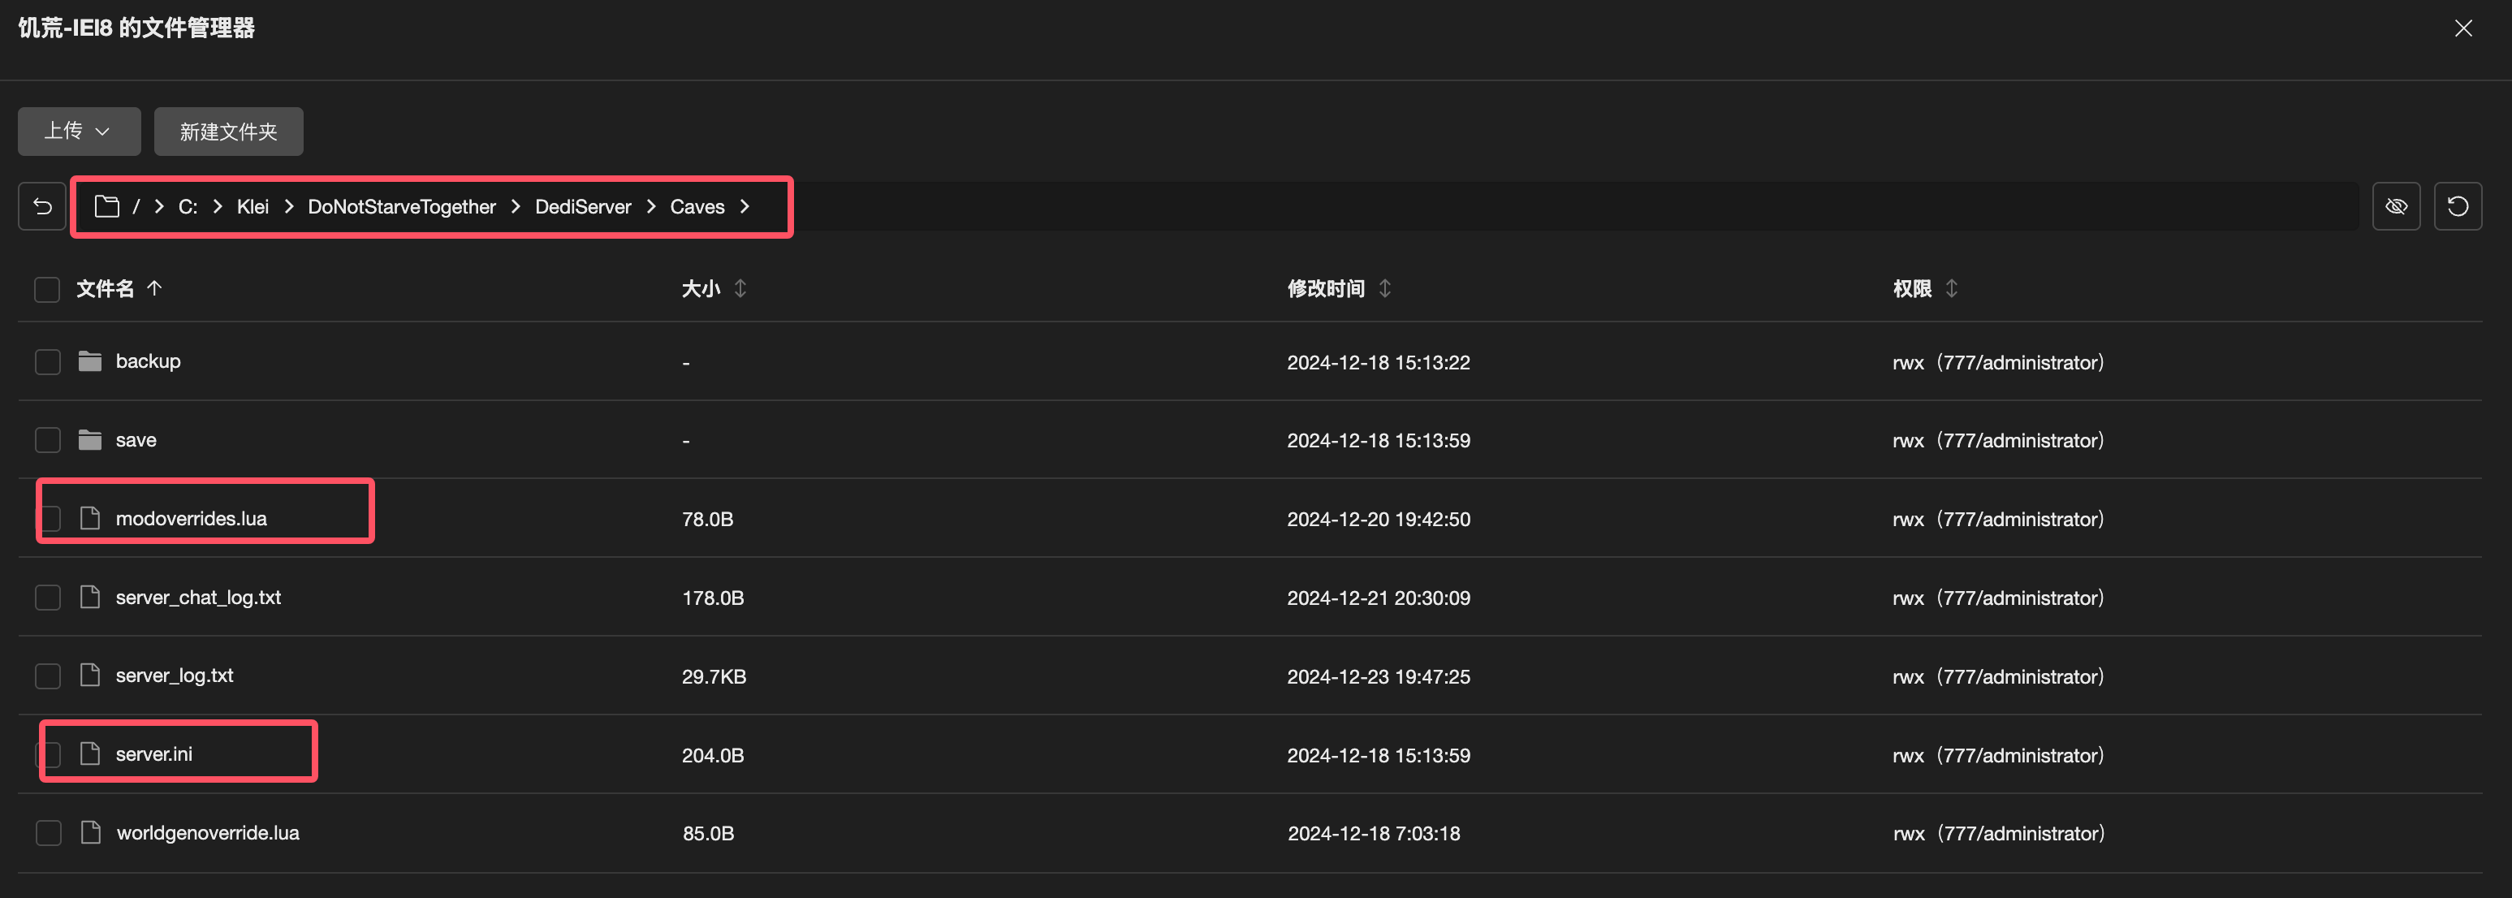Click the worldgenoverride.lua file icon

[91, 831]
